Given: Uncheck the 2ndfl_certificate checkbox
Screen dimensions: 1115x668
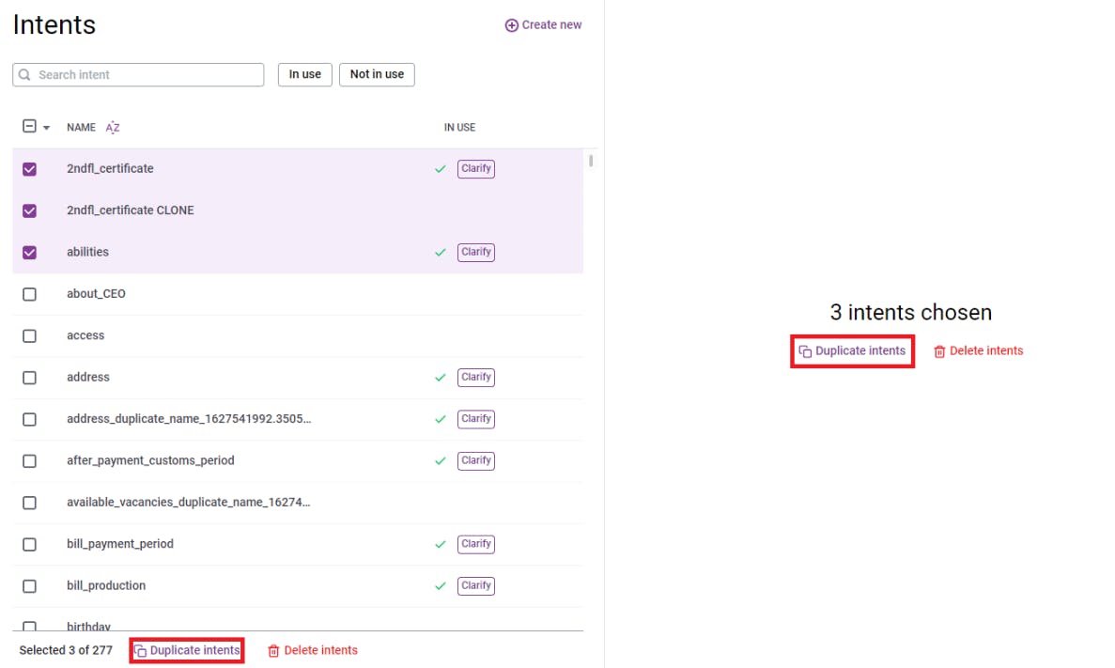Looking at the screenshot, I should 29,168.
